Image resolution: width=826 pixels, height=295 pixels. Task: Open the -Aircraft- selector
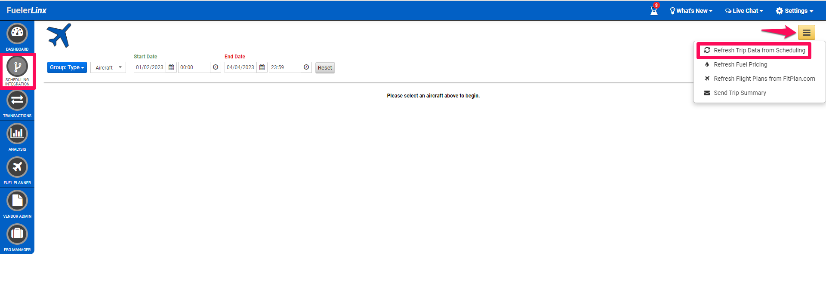(108, 67)
